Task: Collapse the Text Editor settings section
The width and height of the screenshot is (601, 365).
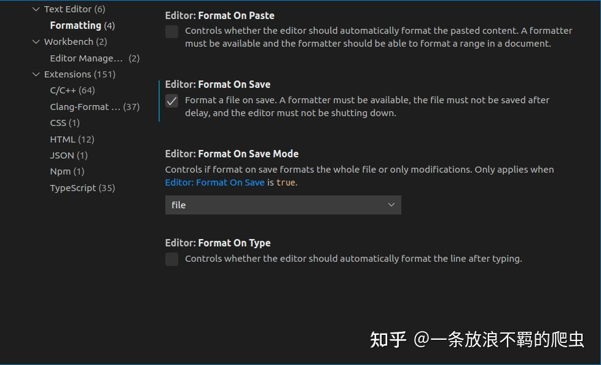Action: pyautogui.click(x=36, y=9)
